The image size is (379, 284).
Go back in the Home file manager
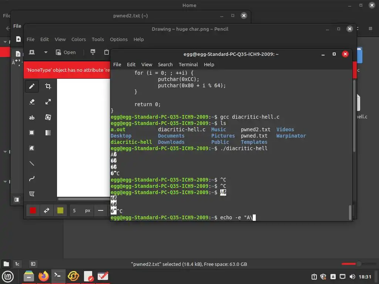point(8,28)
